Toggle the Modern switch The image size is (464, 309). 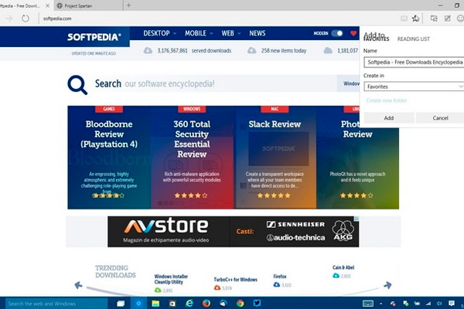pyautogui.click(x=336, y=34)
